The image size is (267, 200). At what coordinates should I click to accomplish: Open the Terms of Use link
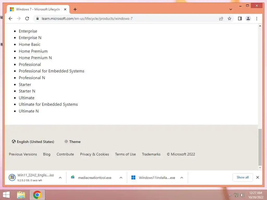click(125, 154)
